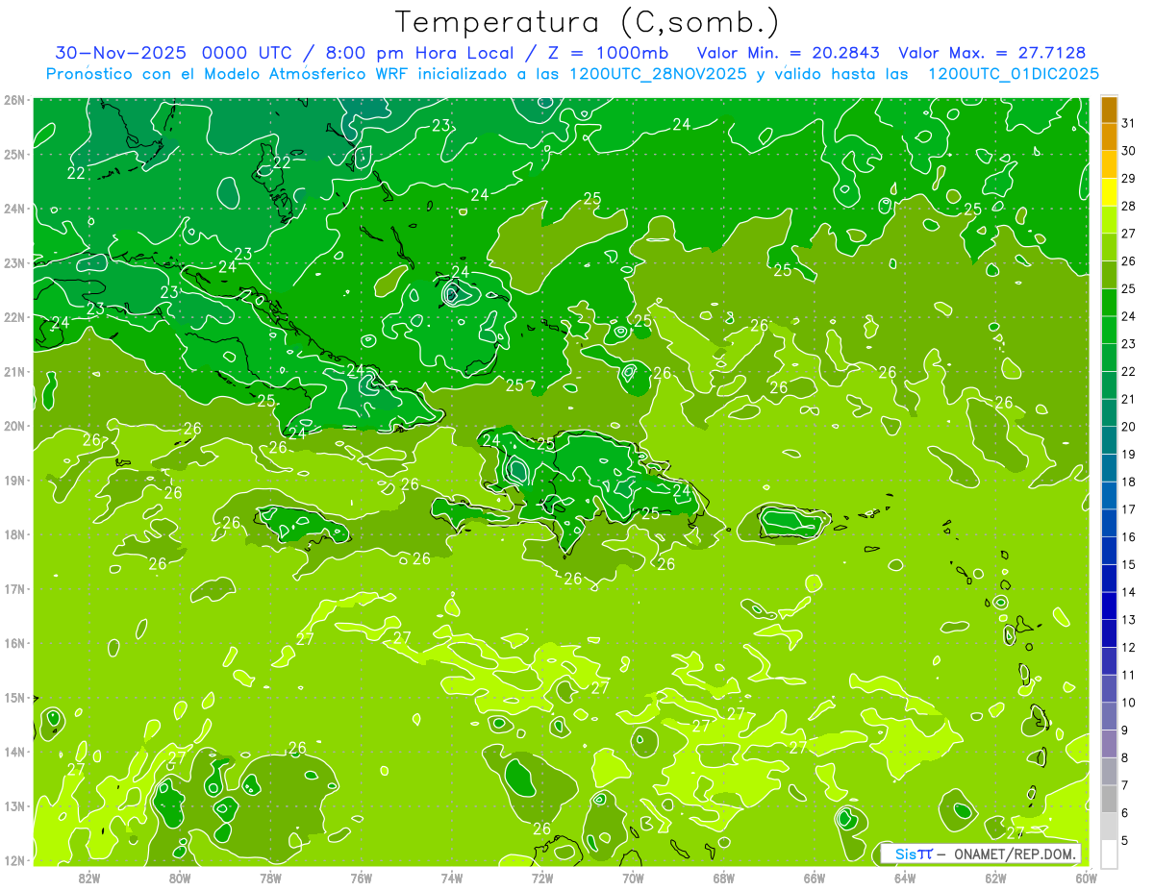Click the longitude axis label 62W
The image size is (1154, 891).
(x=995, y=879)
